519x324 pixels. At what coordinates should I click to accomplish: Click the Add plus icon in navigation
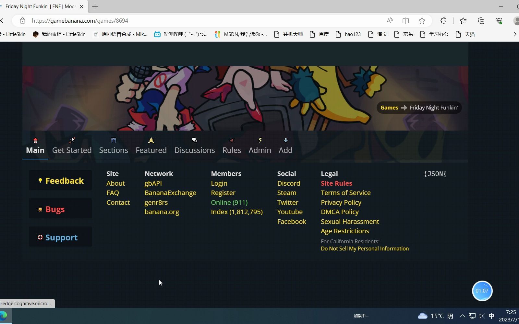pyautogui.click(x=285, y=140)
